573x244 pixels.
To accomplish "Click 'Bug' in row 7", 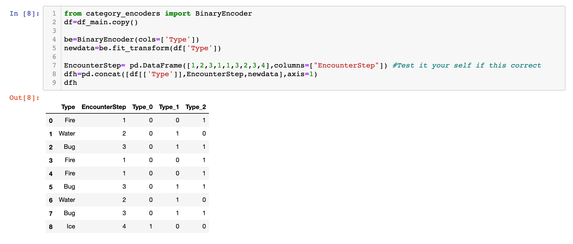I will 69,213.
